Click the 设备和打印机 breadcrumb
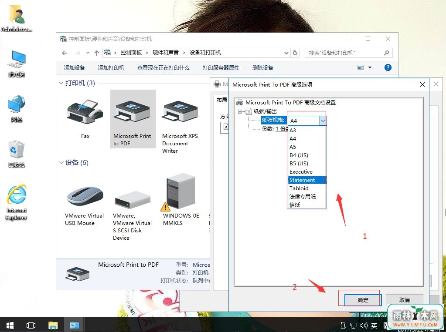Image resolution: width=446 pixels, height=332 pixels. (x=205, y=53)
